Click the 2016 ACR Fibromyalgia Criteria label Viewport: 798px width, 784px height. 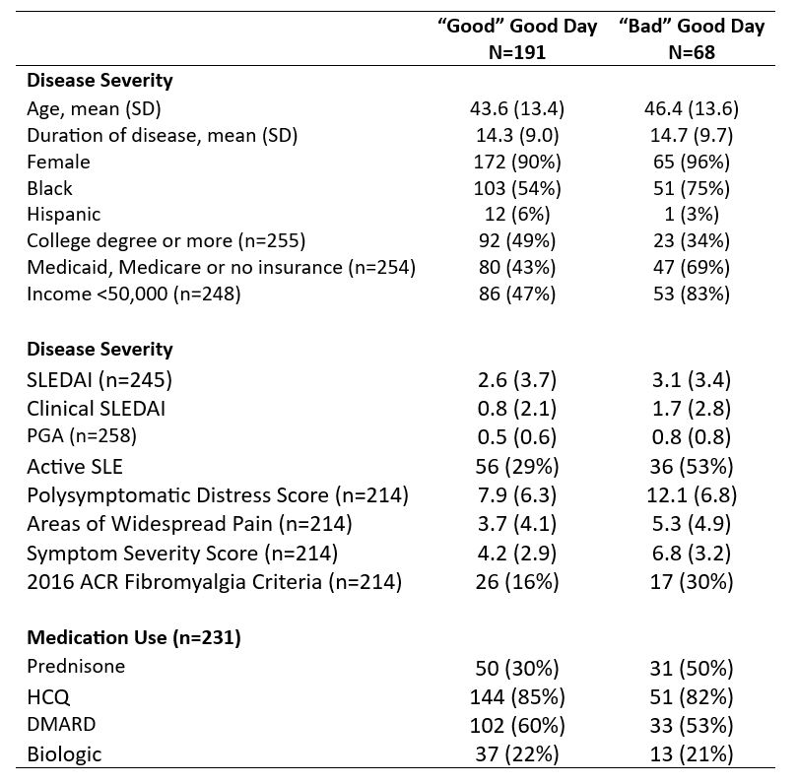tap(214, 582)
